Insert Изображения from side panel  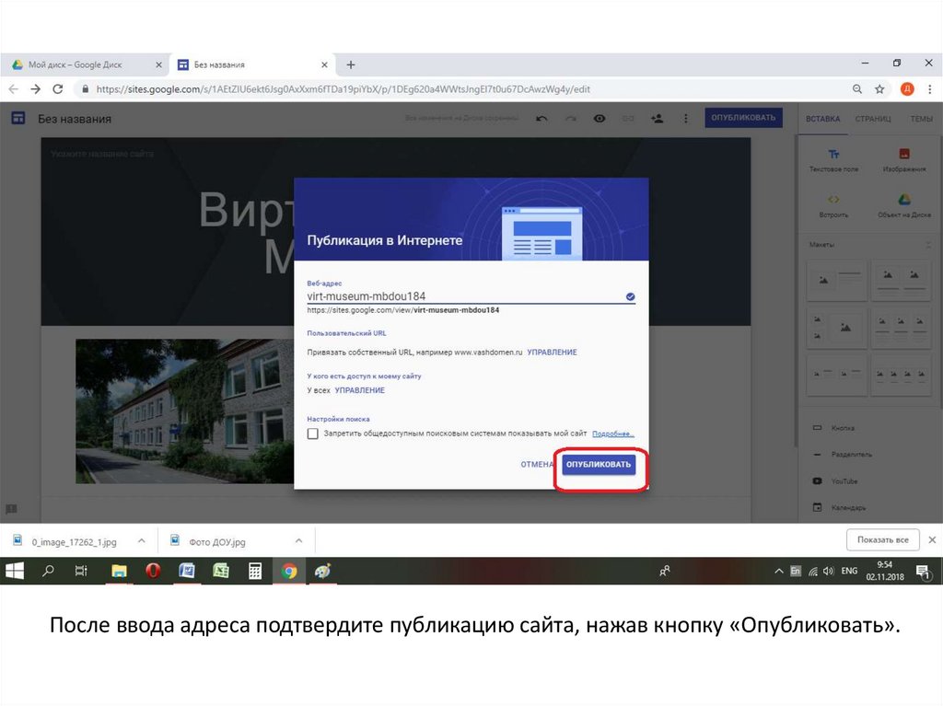[x=904, y=160]
